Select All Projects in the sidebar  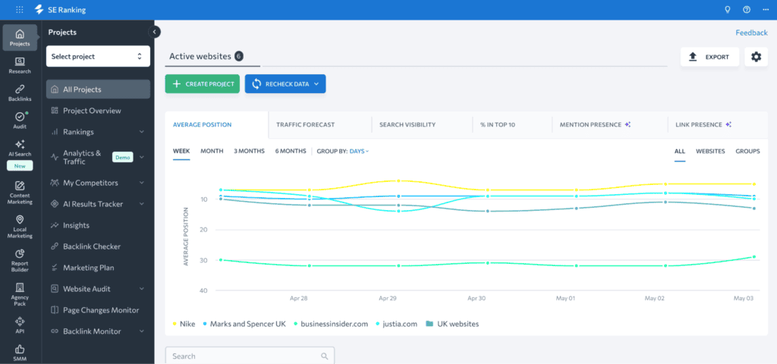98,89
